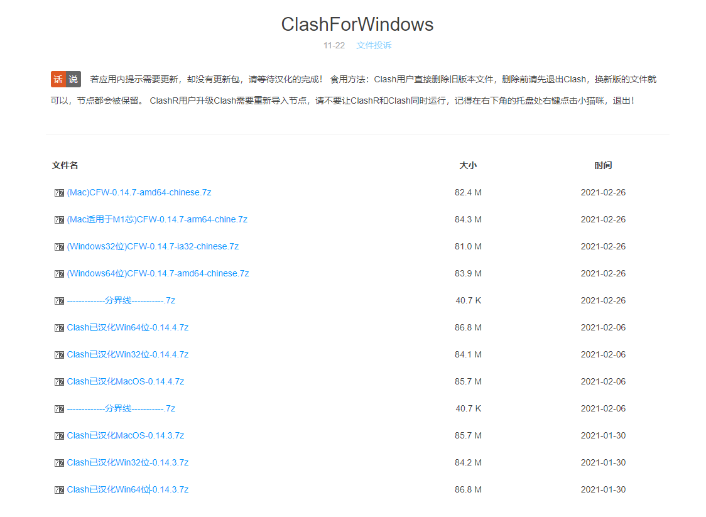Click date of (Mac)CFW-0.14.7-amd64 row
This screenshot has height=517, width=706.
click(x=604, y=192)
